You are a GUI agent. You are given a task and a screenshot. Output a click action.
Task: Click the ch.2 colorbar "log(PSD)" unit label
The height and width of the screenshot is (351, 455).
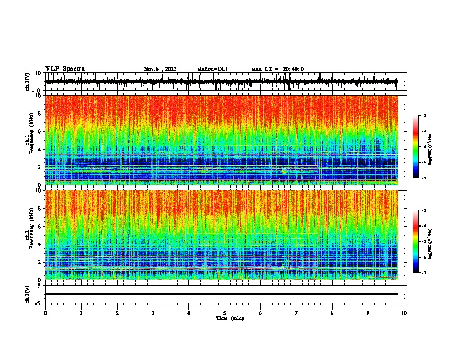(x=430, y=244)
